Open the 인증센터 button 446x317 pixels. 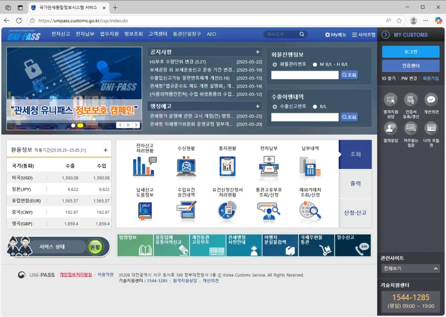[411, 66]
